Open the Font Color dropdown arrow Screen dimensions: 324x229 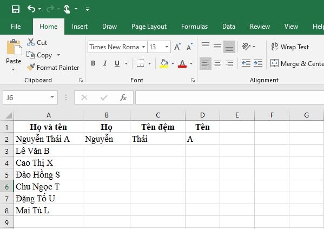pyautogui.click(x=191, y=63)
